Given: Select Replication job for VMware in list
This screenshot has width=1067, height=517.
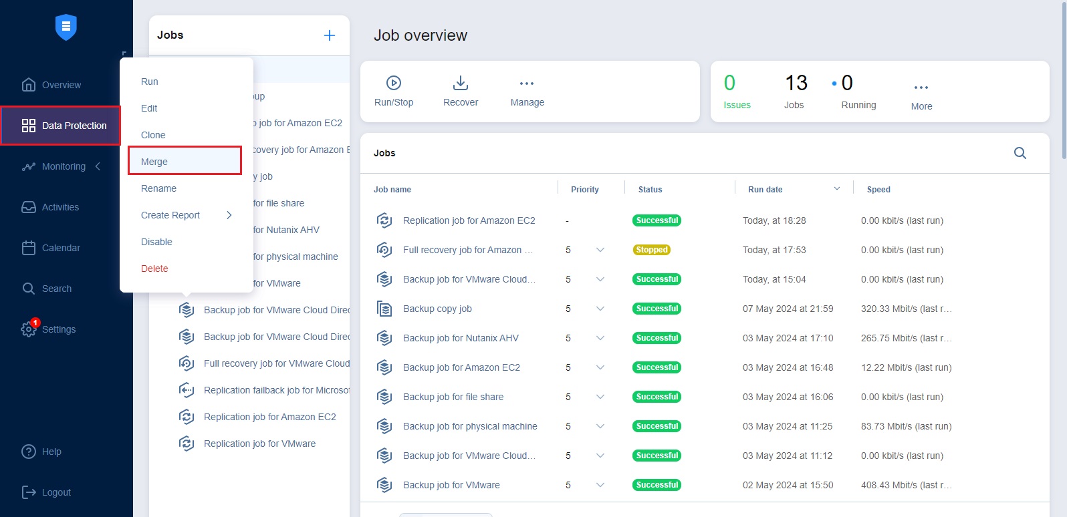Looking at the screenshot, I should [259, 444].
